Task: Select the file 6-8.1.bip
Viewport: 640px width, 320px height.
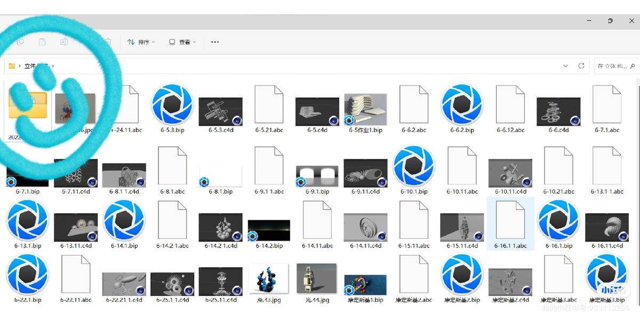Action: coord(221,180)
